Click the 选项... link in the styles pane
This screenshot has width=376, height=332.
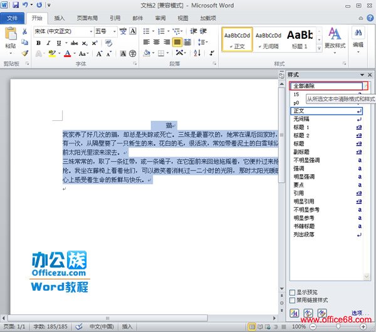(357, 313)
